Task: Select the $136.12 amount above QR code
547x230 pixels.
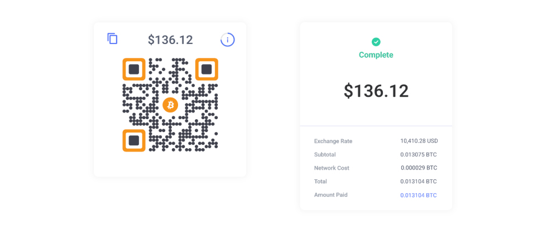Action: click(170, 40)
